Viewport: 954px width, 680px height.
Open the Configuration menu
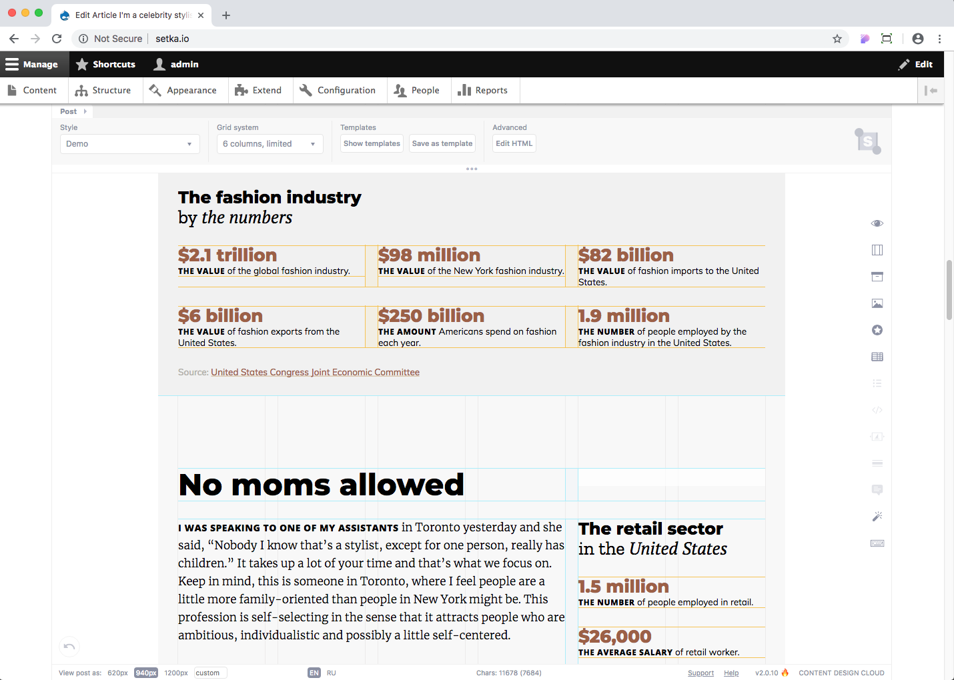point(338,91)
